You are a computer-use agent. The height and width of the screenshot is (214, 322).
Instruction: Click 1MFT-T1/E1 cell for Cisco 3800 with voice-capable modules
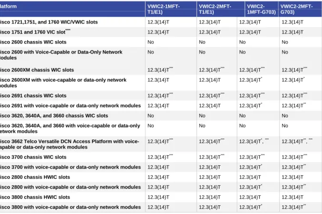pyautogui.click(x=158, y=207)
